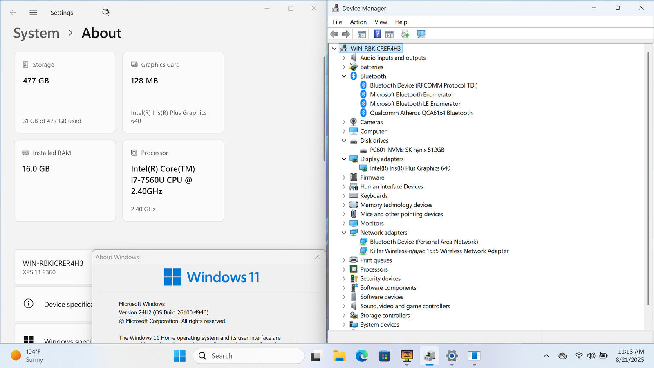This screenshot has height=368, width=654.
Task: Select the PC601 NVMe SK hynix 512GB drive
Action: click(x=407, y=150)
